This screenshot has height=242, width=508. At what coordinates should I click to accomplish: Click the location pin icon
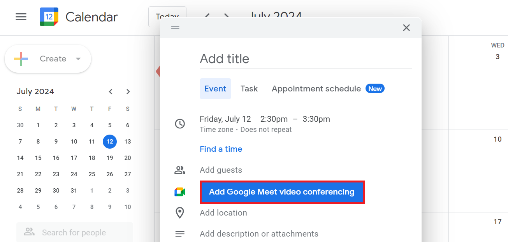pyautogui.click(x=180, y=213)
